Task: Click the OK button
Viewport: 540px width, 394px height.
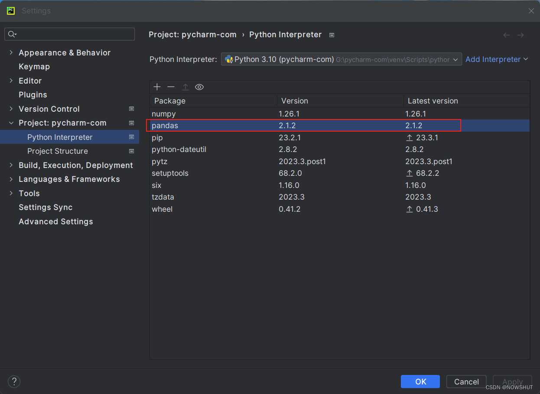Action: click(420, 381)
